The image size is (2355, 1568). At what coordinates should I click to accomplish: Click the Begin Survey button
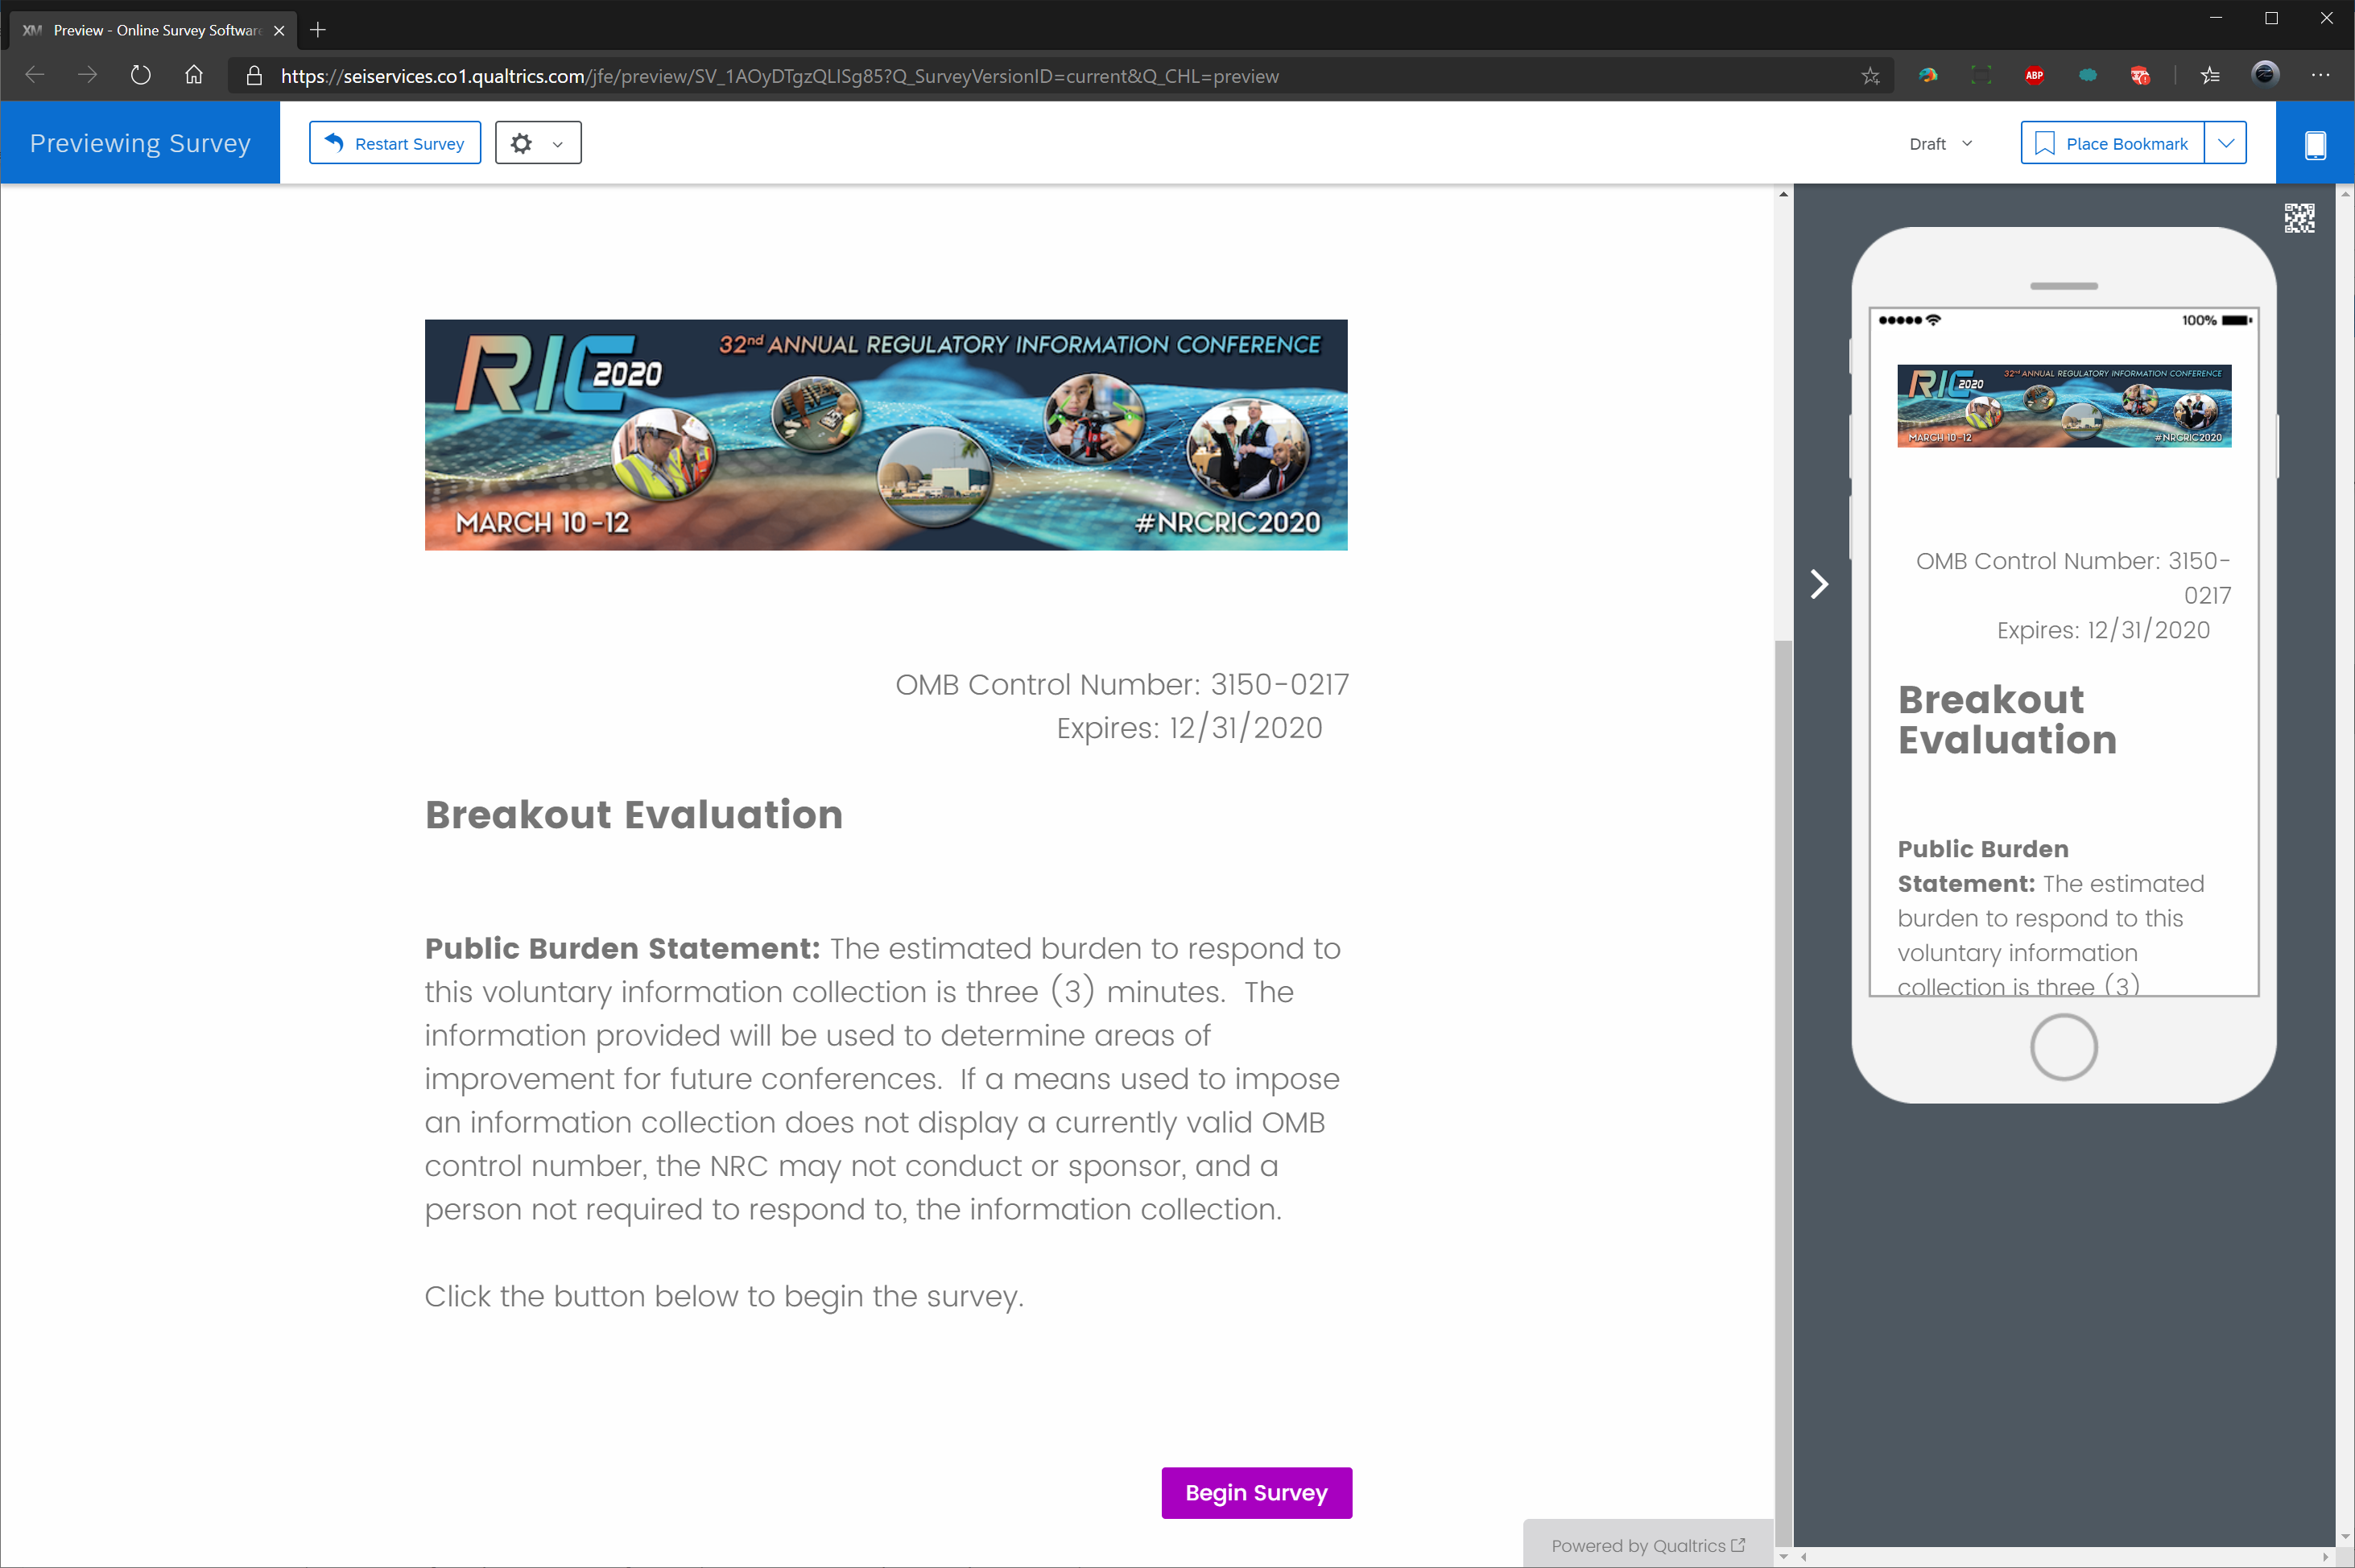[1256, 1493]
